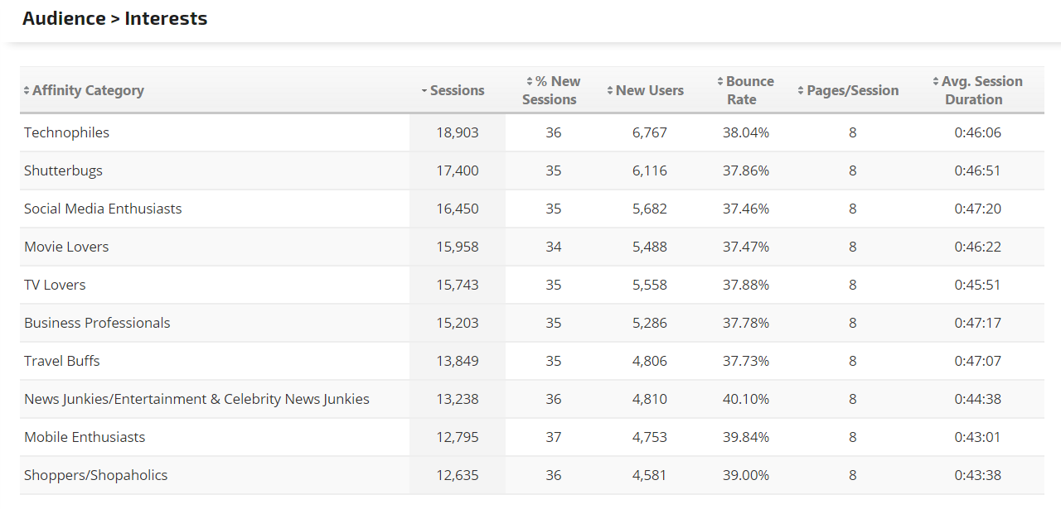The image size is (1061, 509).
Task: Click Mobile Enthusiasts category name
Action: tap(85, 437)
